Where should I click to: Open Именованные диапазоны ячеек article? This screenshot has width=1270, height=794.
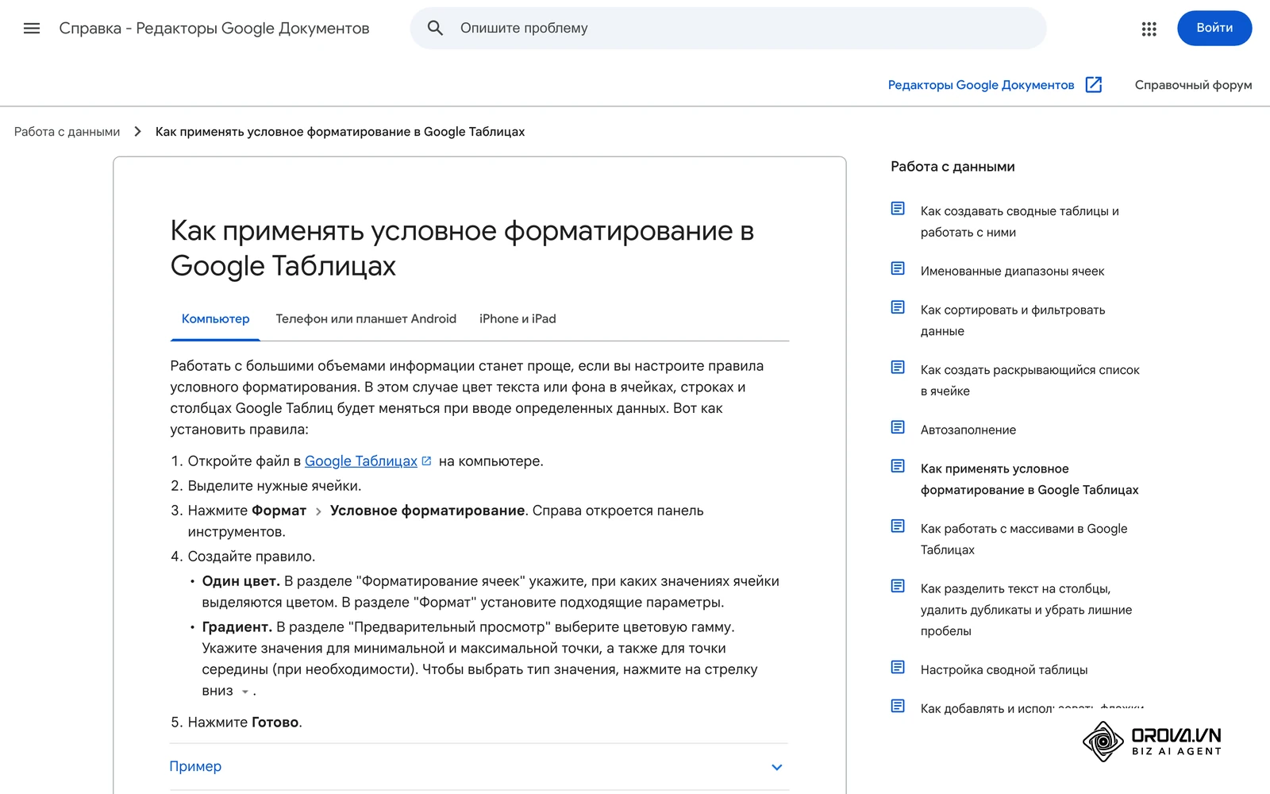pyautogui.click(x=1012, y=272)
